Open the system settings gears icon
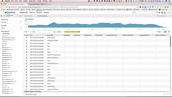Image resolution: width=172 pixels, height=97 pixels. click(x=162, y=13)
